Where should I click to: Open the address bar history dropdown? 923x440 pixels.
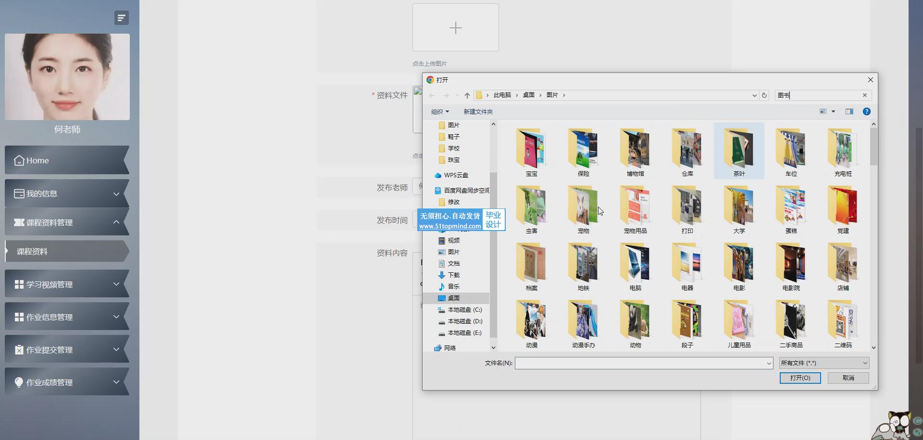click(754, 95)
